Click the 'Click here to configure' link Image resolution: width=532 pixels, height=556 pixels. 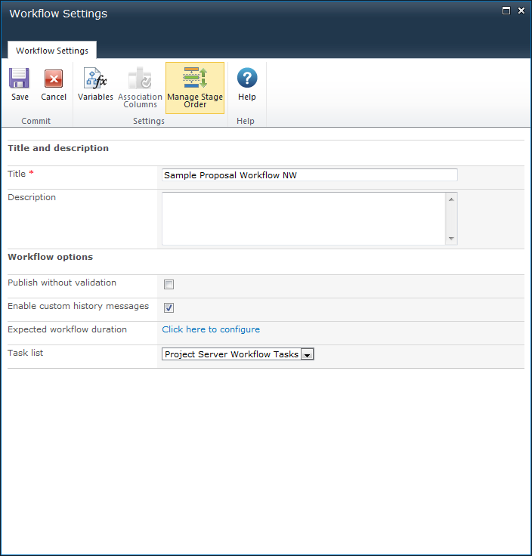pyautogui.click(x=211, y=329)
